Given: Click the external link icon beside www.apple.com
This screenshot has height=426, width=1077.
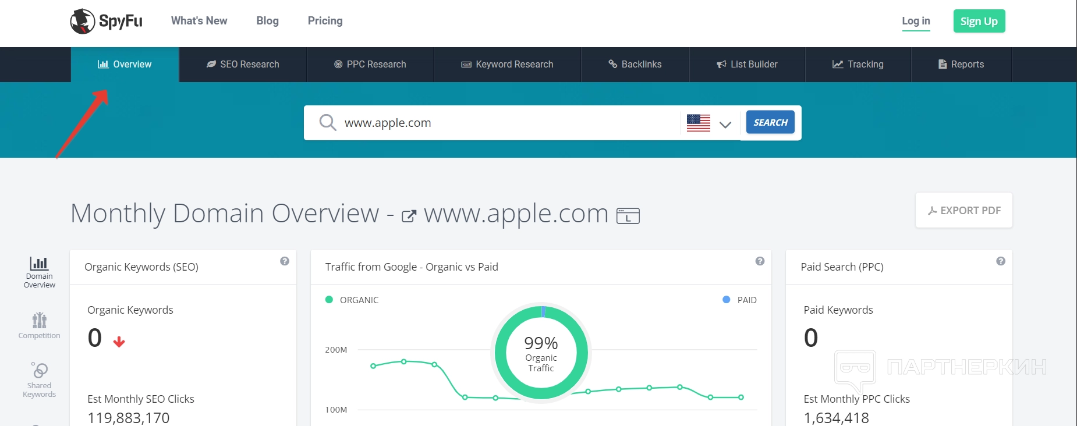Looking at the screenshot, I should (409, 216).
